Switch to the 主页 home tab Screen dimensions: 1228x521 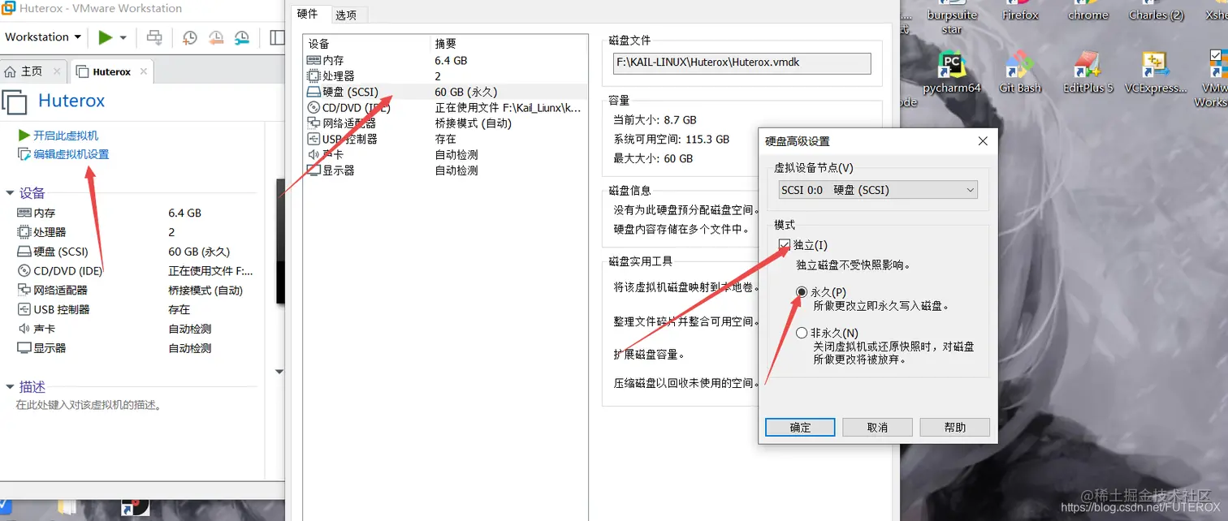[32, 71]
